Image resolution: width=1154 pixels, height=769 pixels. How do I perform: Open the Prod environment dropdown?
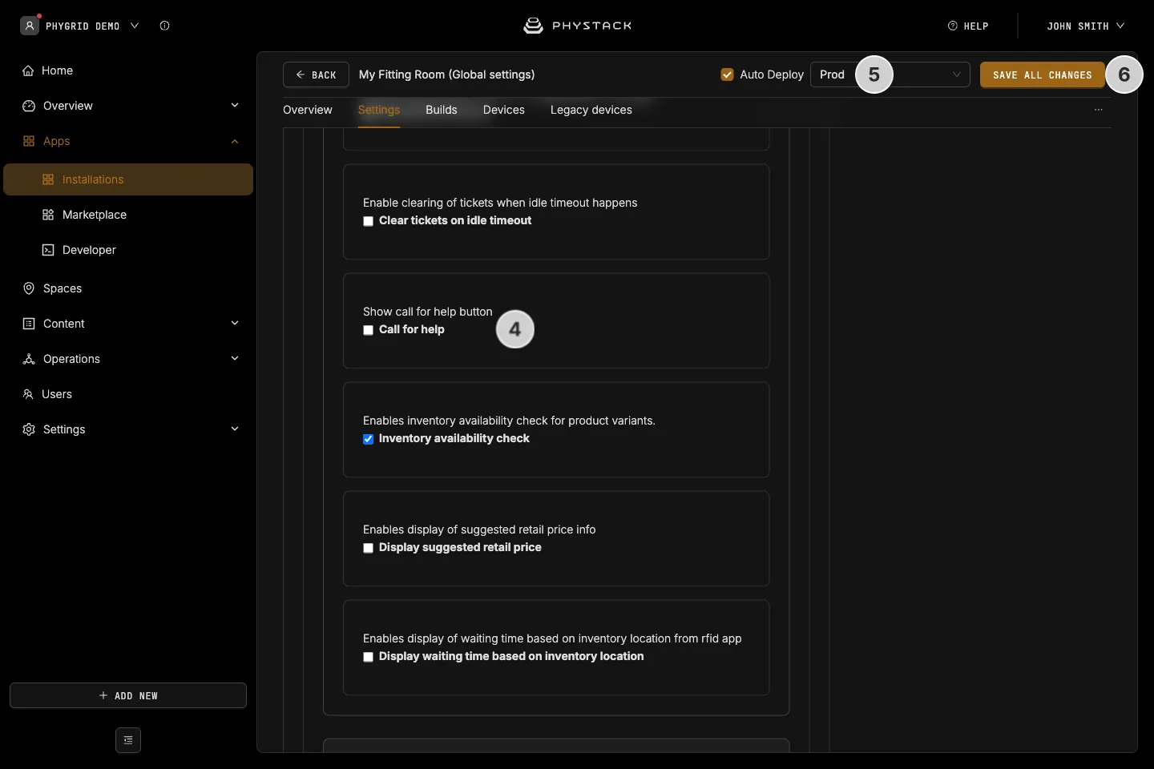890,74
